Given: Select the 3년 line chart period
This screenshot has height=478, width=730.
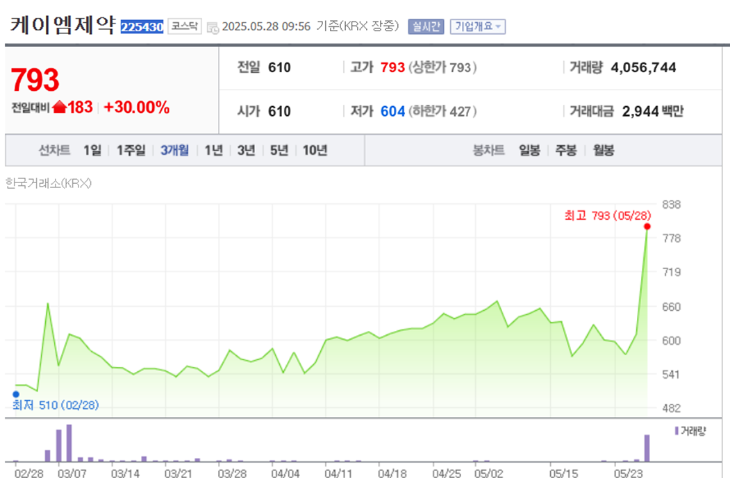Looking at the screenshot, I should click(247, 150).
